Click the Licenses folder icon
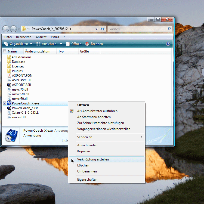This screenshot has width=204, height=204. click(9, 66)
